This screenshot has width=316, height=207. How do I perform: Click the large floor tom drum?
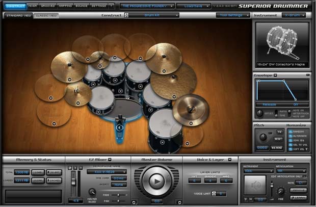pyautogui.click(x=166, y=127)
